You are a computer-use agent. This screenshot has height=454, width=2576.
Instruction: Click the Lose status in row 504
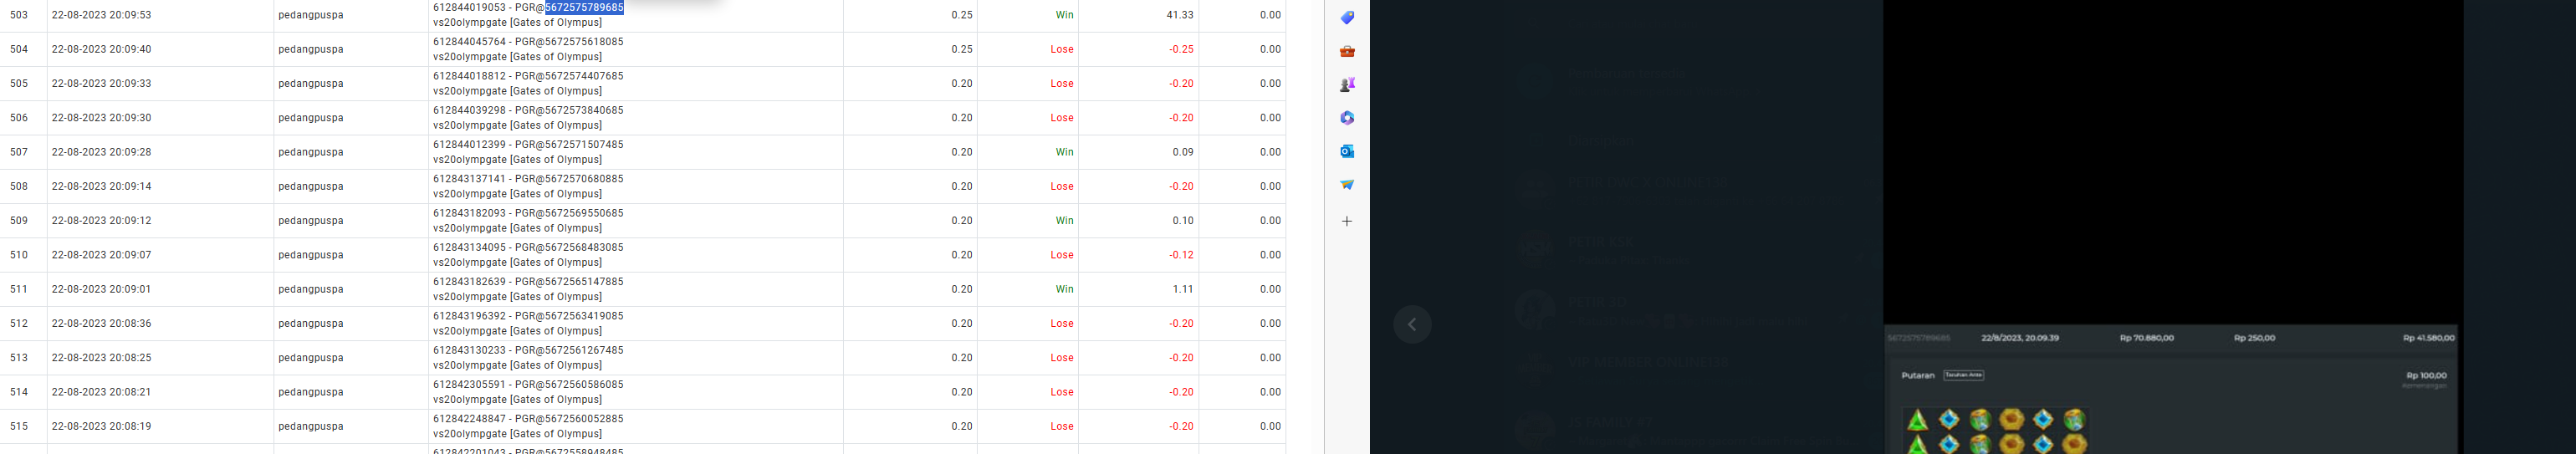click(x=1062, y=49)
